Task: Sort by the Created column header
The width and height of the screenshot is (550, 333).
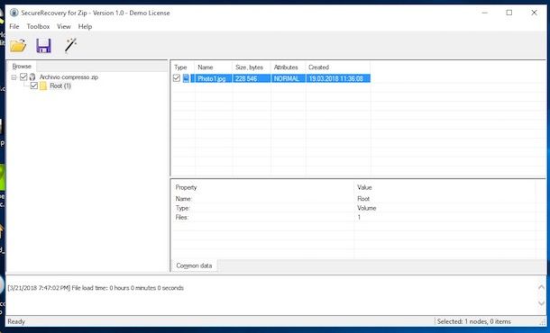Action: tap(338, 67)
